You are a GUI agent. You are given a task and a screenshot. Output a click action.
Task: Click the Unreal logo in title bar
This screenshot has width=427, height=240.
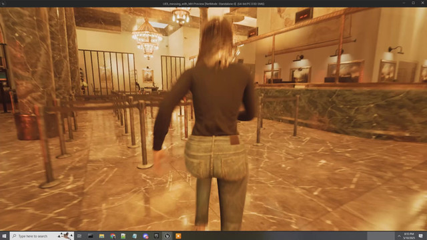tap(3, 3)
